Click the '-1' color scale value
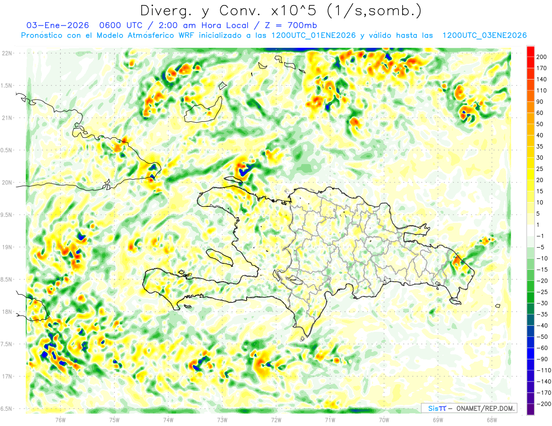Image resolution: width=552 pixels, height=426 pixels. 540,236
